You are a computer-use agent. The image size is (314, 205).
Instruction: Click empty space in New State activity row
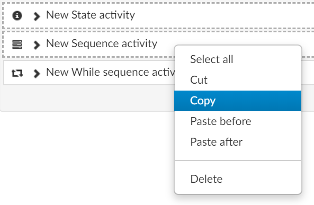[x=220, y=15]
